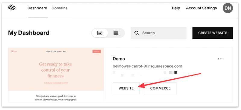Switch to grid card view

pyautogui.click(x=100, y=33)
